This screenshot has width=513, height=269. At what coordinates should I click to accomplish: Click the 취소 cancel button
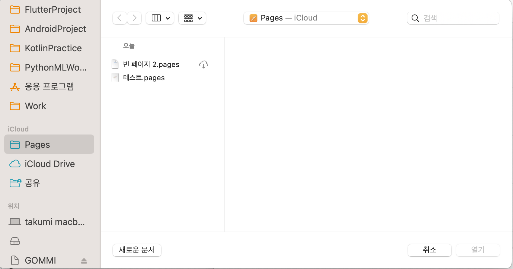click(x=430, y=250)
